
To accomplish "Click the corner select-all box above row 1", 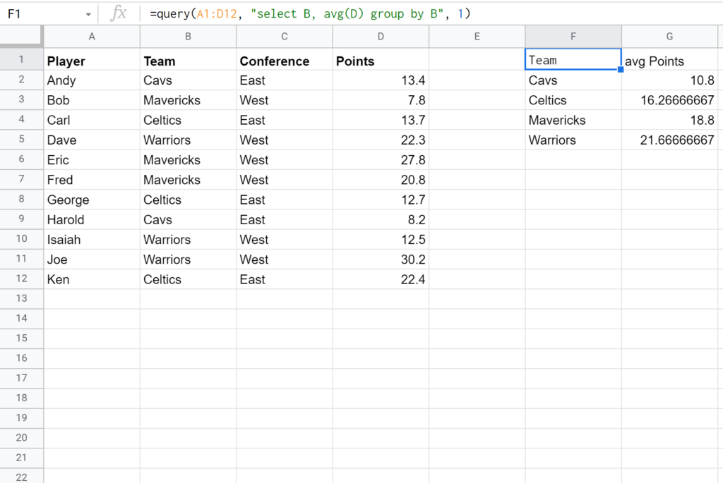I will pyautogui.click(x=21, y=36).
